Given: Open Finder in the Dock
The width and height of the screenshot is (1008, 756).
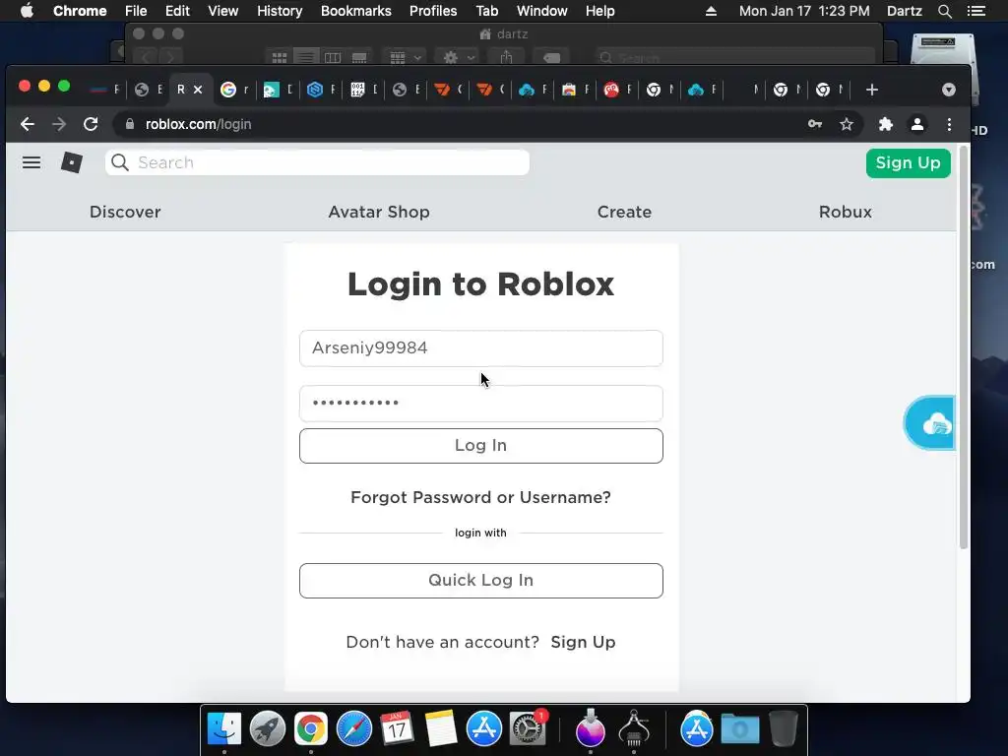Looking at the screenshot, I should pos(223,729).
